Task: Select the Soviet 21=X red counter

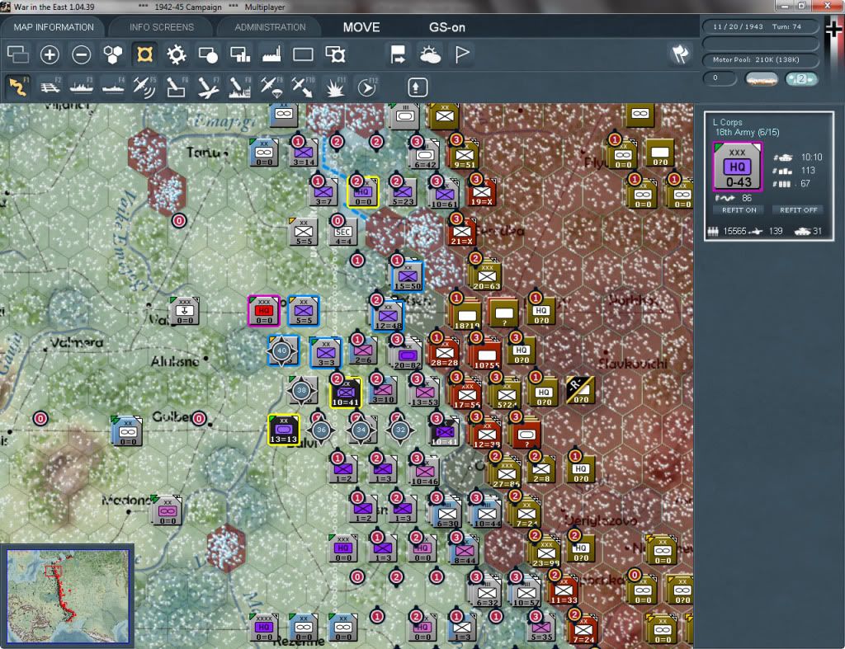Action: point(462,232)
